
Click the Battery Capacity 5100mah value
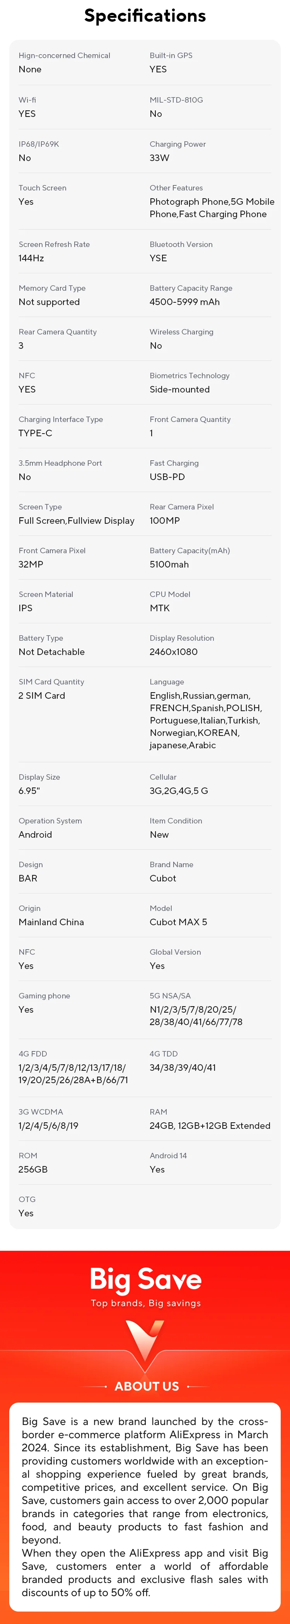tap(169, 564)
